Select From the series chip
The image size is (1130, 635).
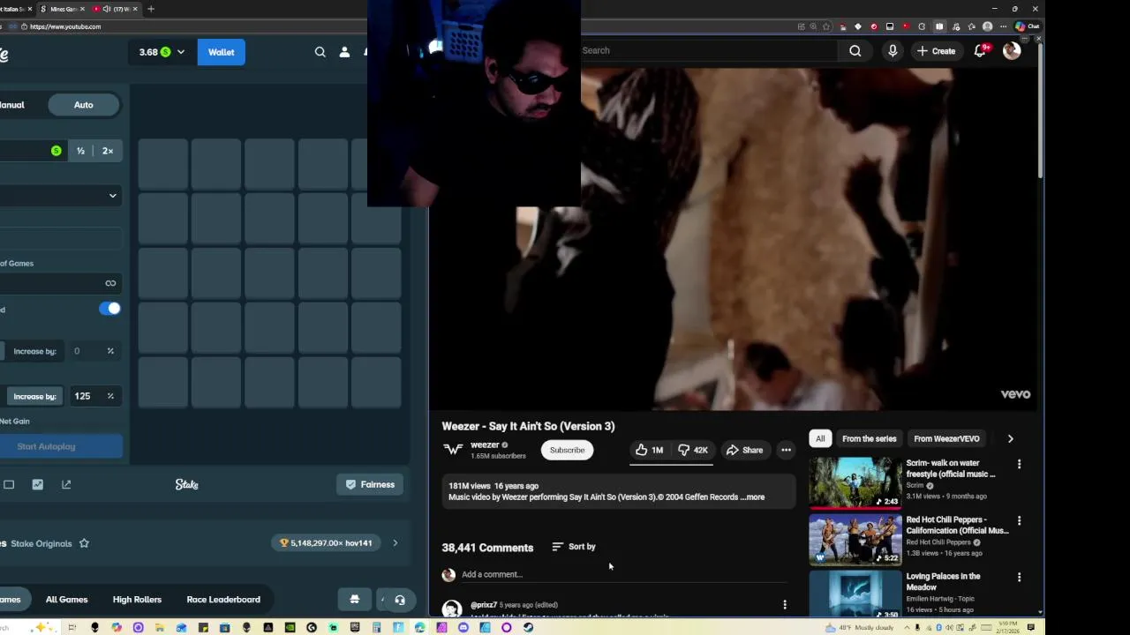pyautogui.click(x=869, y=438)
